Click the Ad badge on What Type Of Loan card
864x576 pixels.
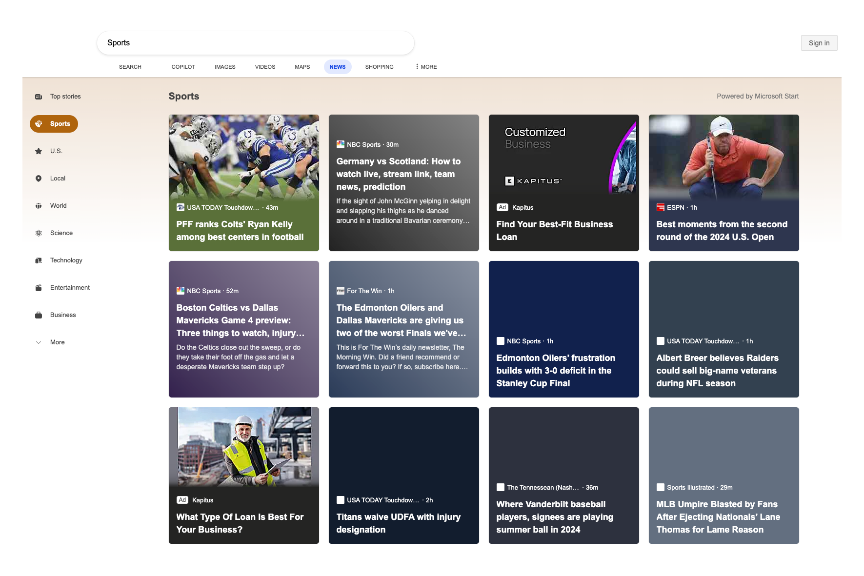tap(182, 500)
